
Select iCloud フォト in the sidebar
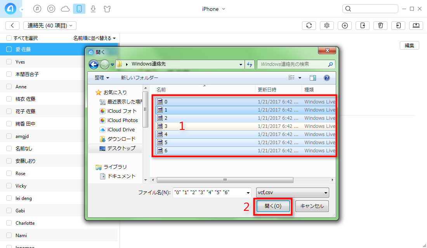118,111
